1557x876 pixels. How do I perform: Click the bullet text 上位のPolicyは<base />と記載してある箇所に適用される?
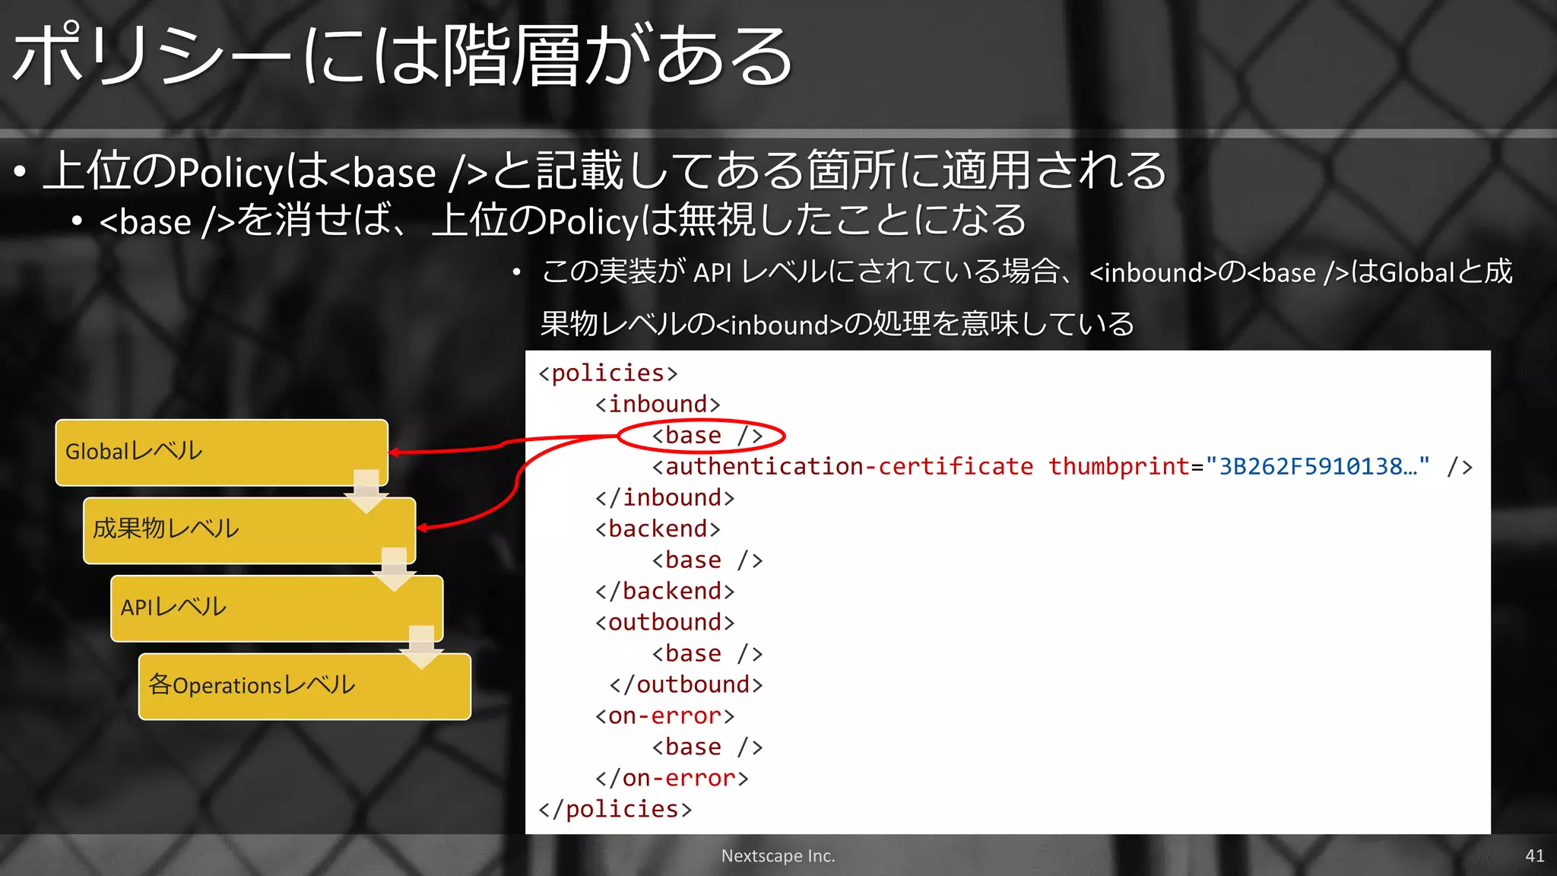pos(604,170)
